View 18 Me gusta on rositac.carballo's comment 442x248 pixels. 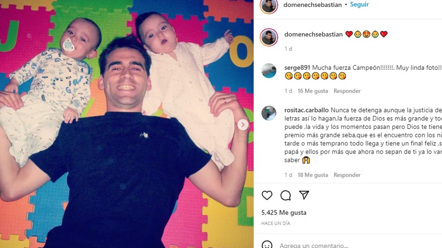pyautogui.click(x=313, y=175)
